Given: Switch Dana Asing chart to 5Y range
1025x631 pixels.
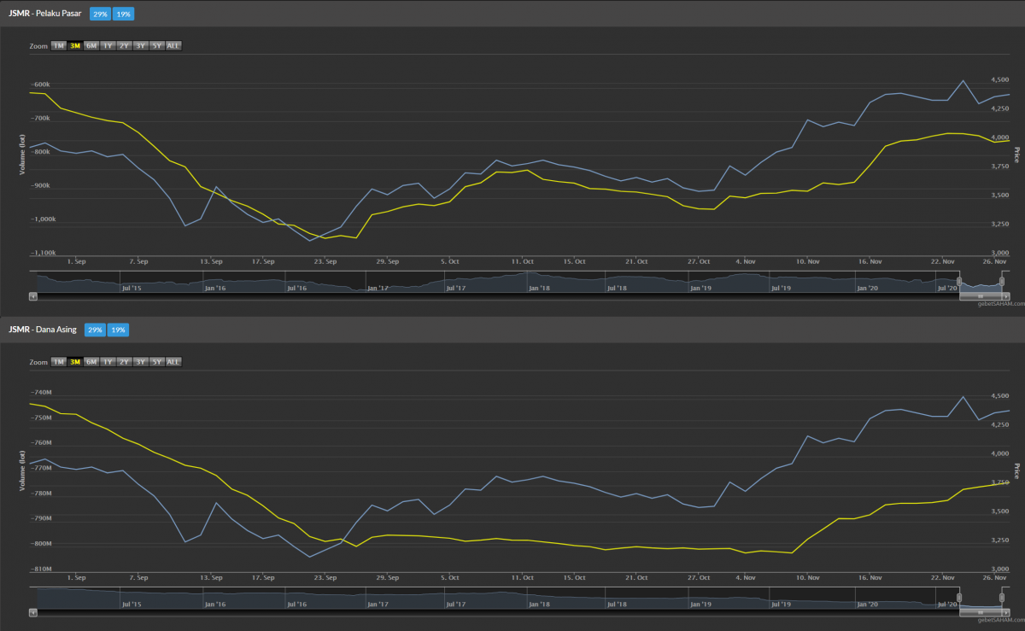Looking at the screenshot, I should [x=156, y=361].
